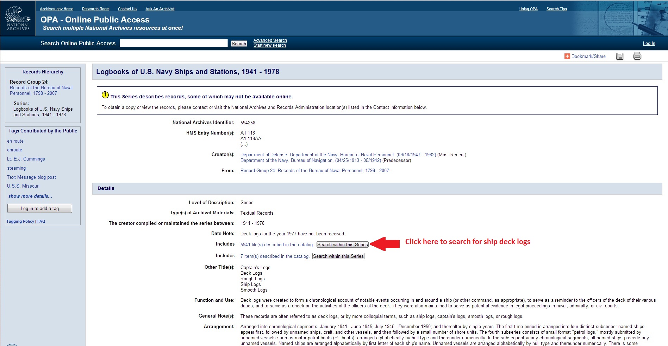Screen dimensions: 668x346
Task: Select the 'en route' tag
Action: pos(15,141)
